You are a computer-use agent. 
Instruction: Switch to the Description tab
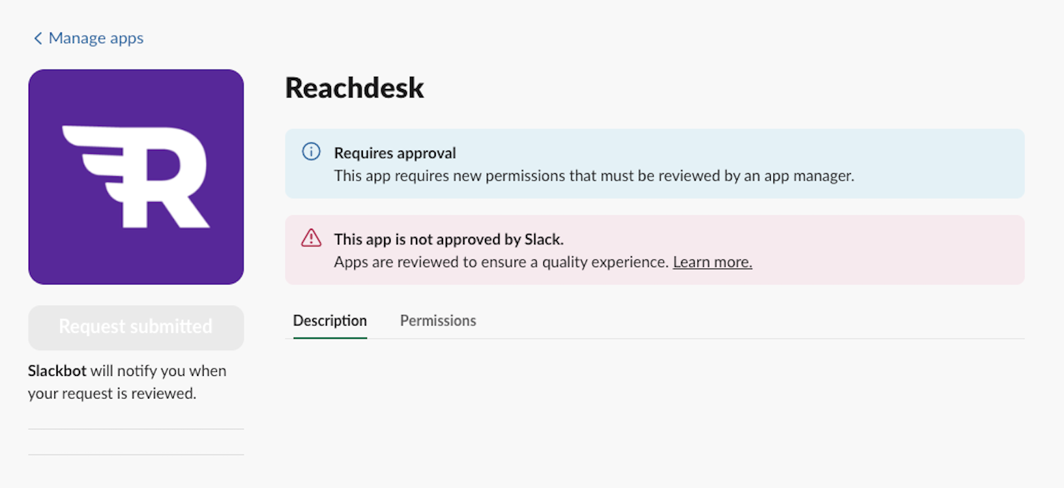click(330, 321)
